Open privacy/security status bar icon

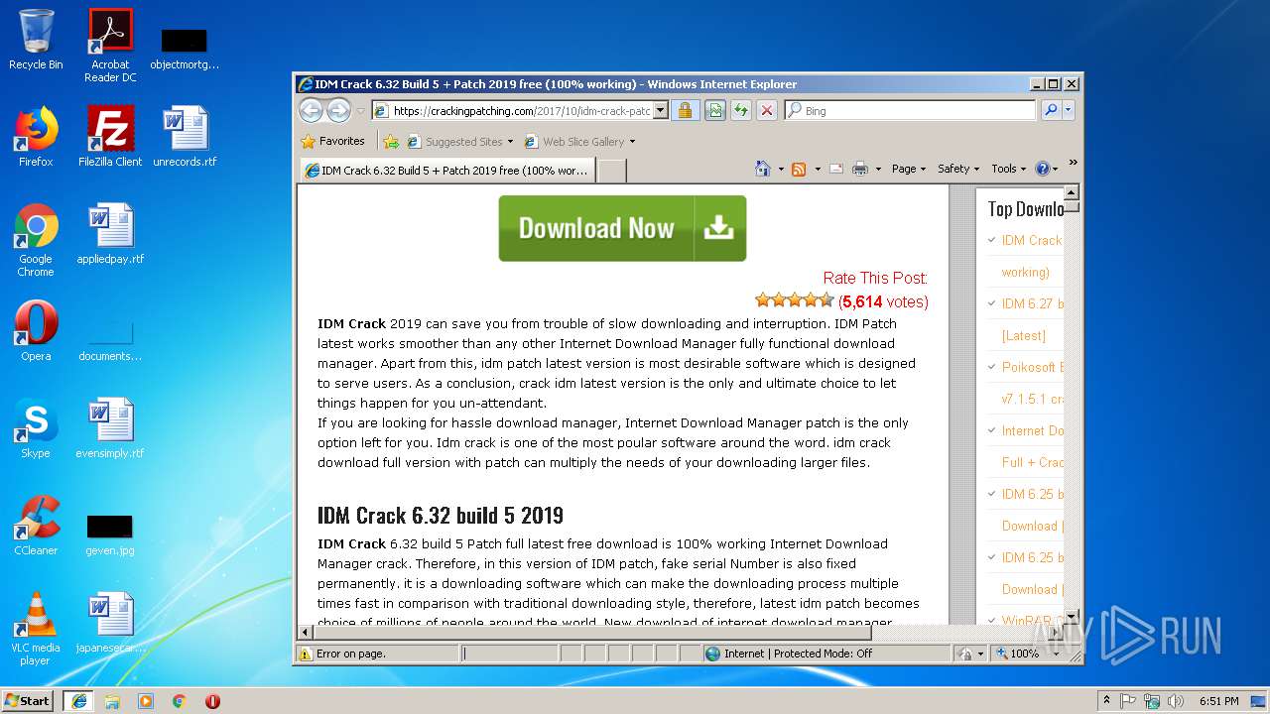point(970,654)
